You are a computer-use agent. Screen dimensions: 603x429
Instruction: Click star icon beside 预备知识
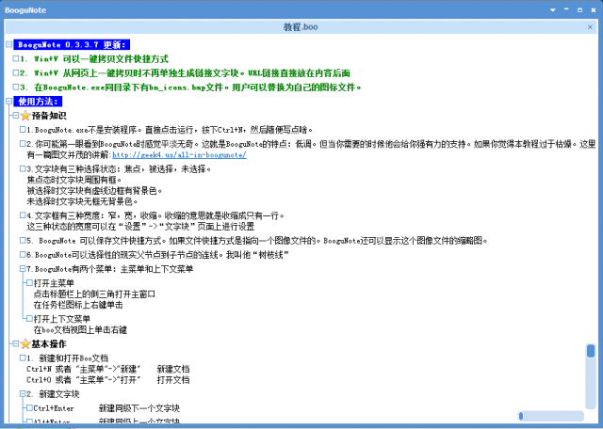[25, 115]
